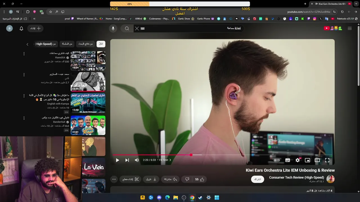Open options menu for RaeedXA video
Image resolution: width=360 pixels, height=202 pixels.
click(x=24, y=54)
